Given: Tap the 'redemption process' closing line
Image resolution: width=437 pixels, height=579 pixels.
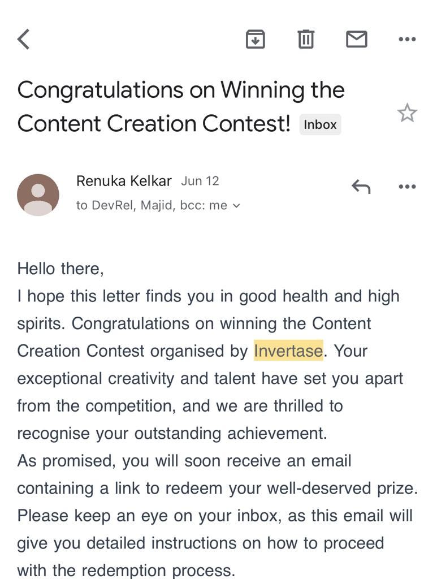Looking at the screenshot, I should (126, 570).
